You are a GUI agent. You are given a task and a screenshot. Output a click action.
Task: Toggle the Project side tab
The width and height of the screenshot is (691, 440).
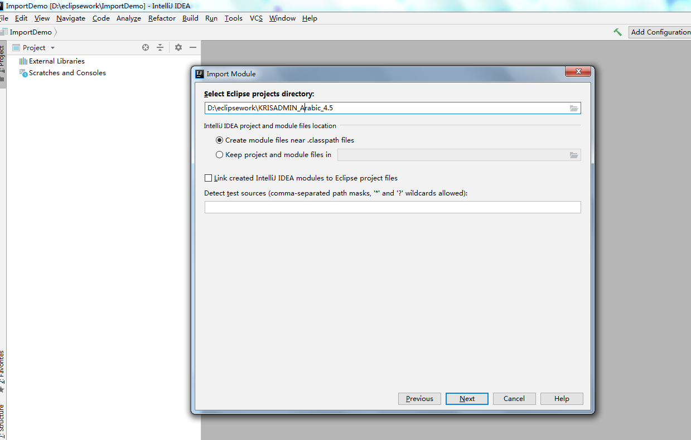point(2,63)
